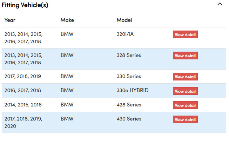Click the Model column header
Image resolution: width=229 pixels, height=143 pixels.
pyautogui.click(x=124, y=20)
